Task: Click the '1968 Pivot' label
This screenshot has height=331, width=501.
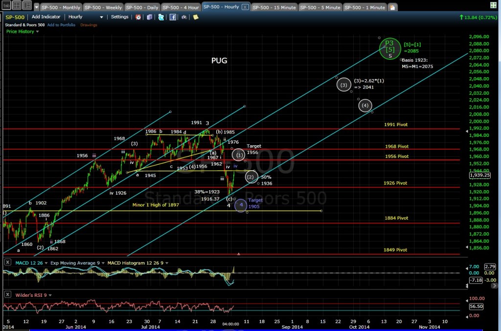Action: [x=396, y=146]
